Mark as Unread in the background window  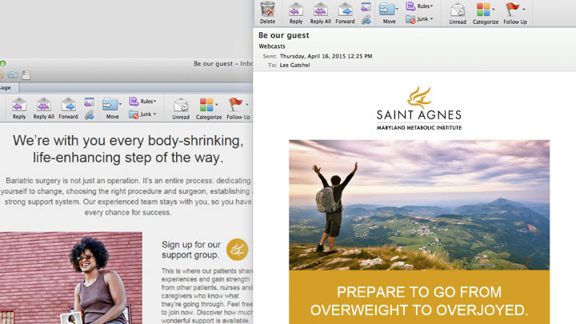pyautogui.click(x=181, y=107)
